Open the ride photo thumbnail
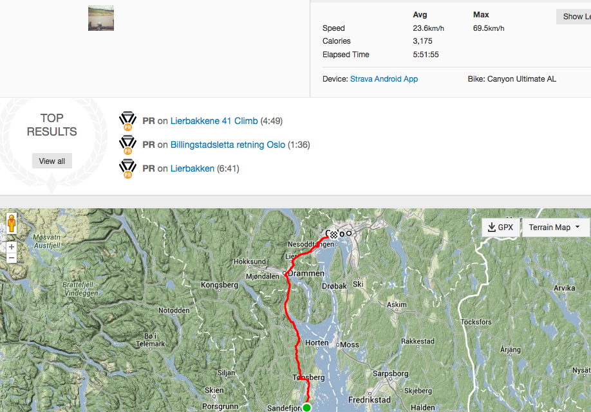This screenshot has height=412, width=591. [x=100, y=18]
